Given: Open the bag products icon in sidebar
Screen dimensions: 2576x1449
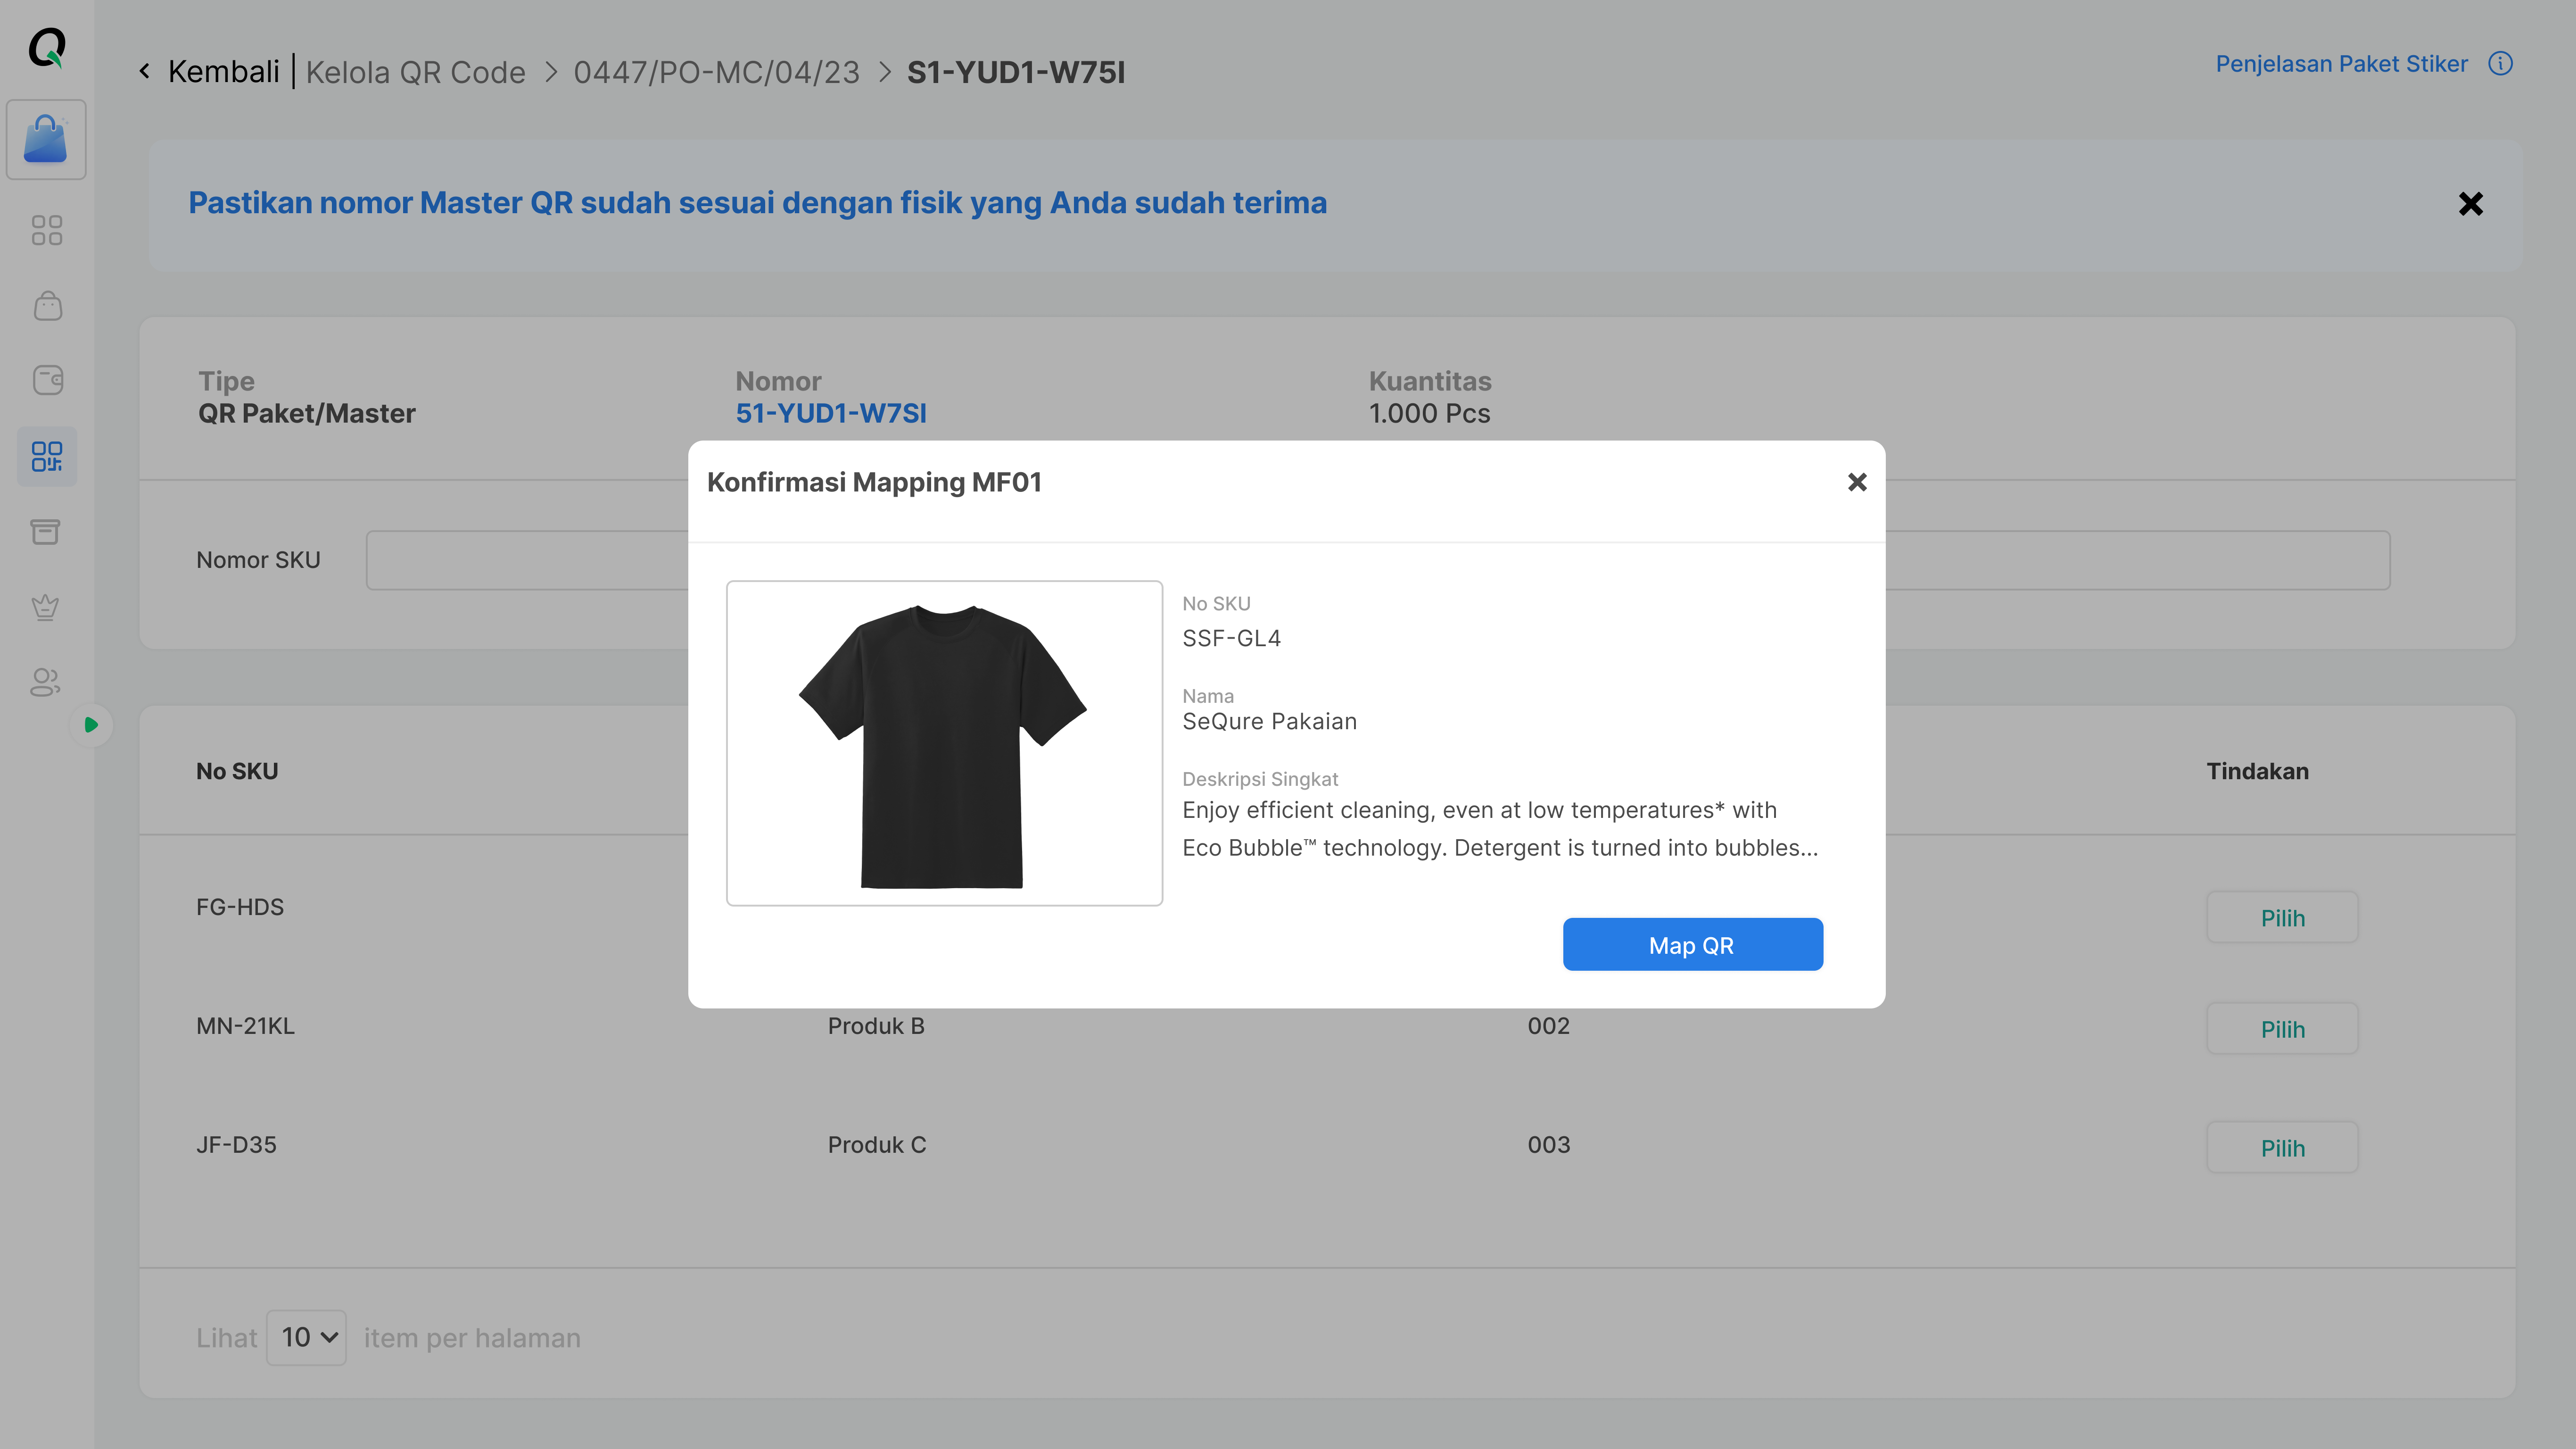Looking at the screenshot, I should coord(47,305).
